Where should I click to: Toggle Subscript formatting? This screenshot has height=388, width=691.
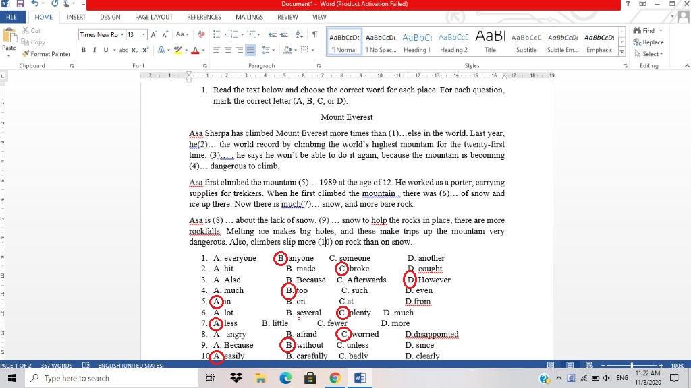point(134,50)
